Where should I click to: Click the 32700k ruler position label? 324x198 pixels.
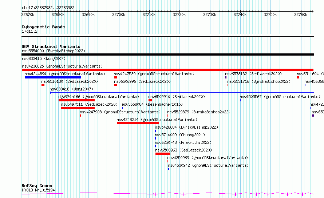119,15
